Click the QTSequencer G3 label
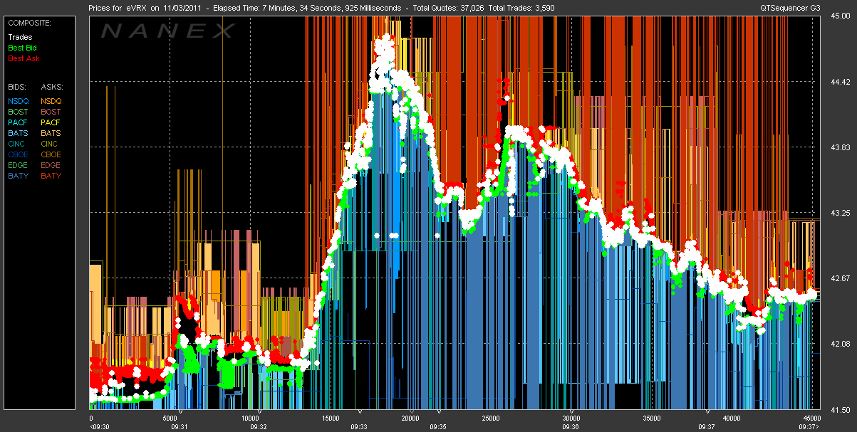 [x=790, y=7]
